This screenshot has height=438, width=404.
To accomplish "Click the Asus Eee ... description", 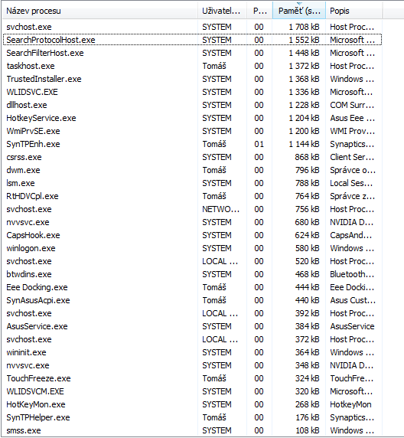I will pyautogui.click(x=352, y=118).
